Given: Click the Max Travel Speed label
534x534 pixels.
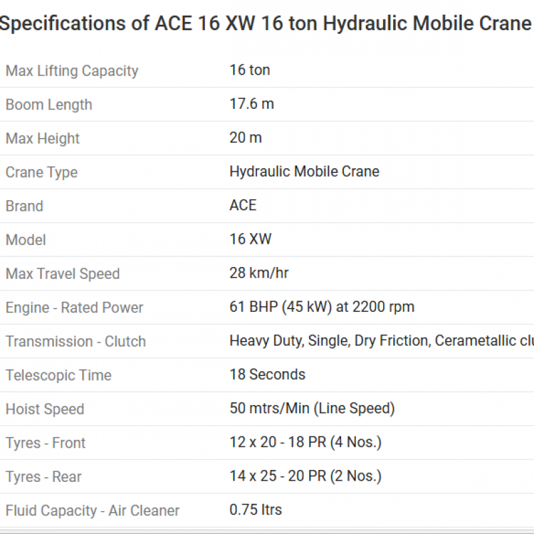Looking at the screenshot, I should click(63, 274).
